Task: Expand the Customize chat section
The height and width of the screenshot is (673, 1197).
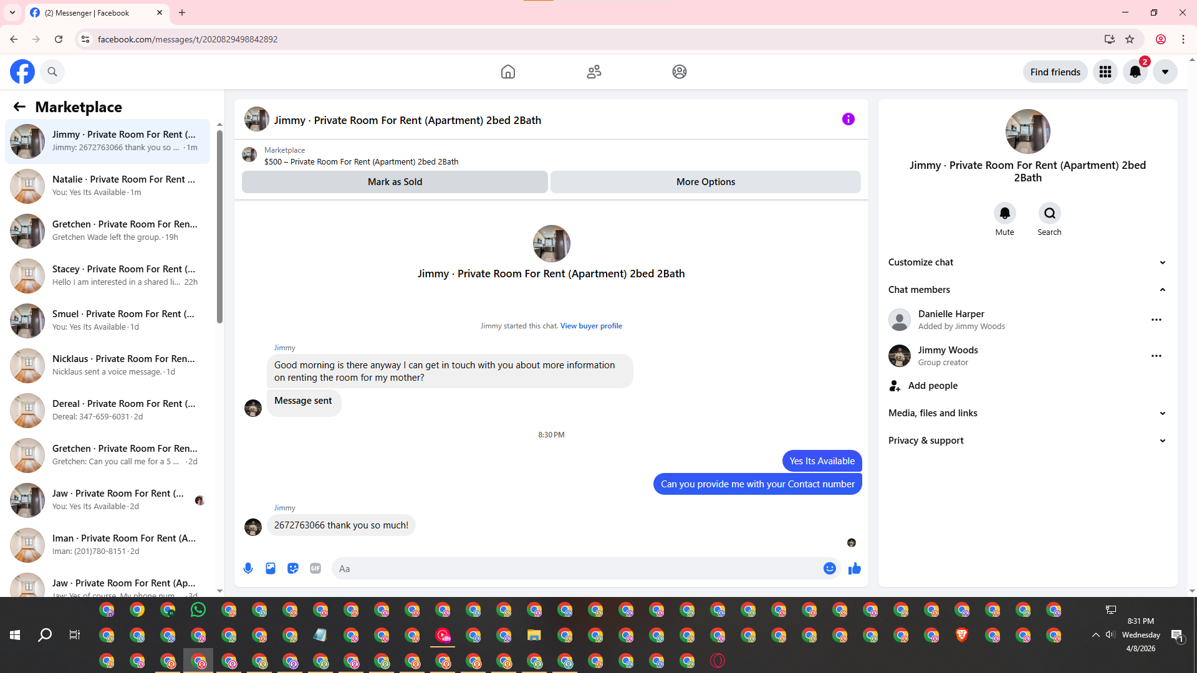Action: 1162,262
